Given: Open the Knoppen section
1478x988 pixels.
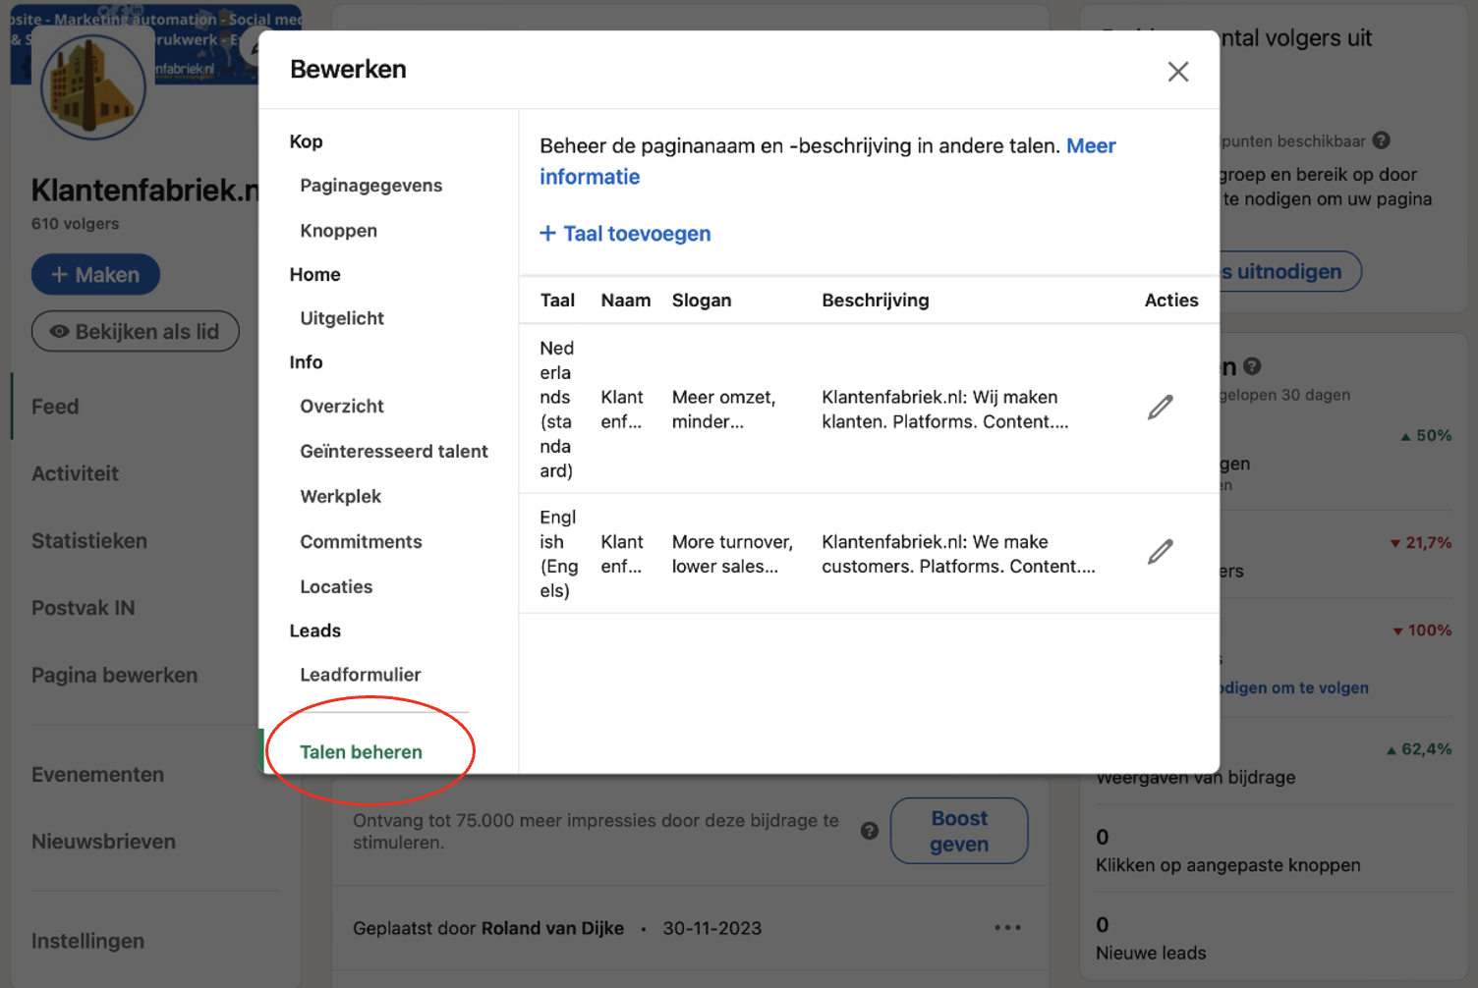Looking at the screenshot, I should [338, 231].
